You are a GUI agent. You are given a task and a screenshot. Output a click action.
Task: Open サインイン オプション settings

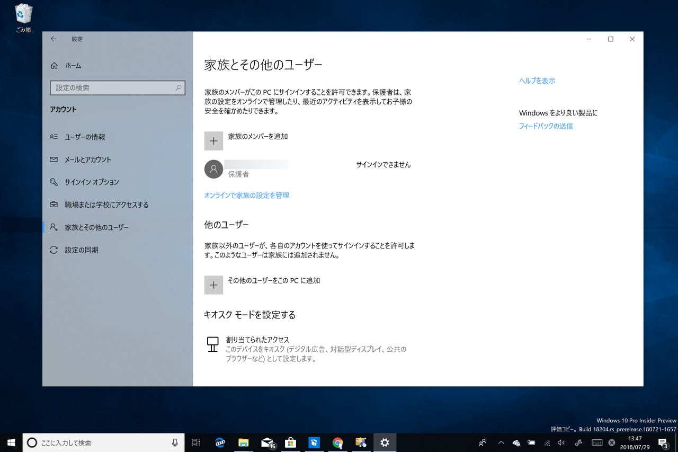[x=91, y=182]
